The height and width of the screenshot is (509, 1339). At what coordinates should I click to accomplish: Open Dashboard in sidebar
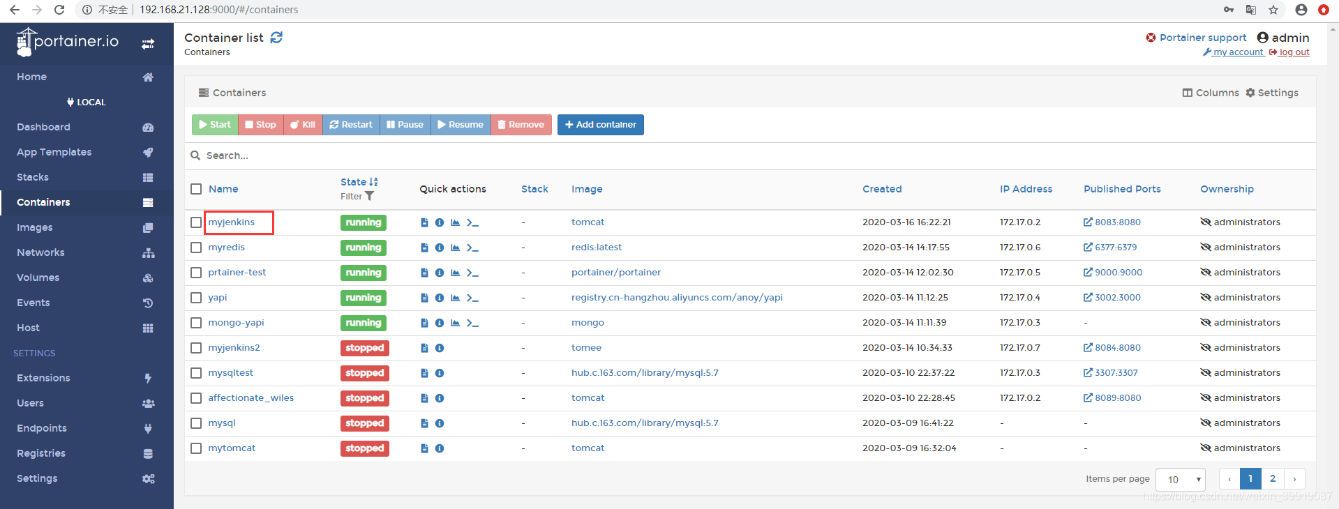[x=87, y=127]
